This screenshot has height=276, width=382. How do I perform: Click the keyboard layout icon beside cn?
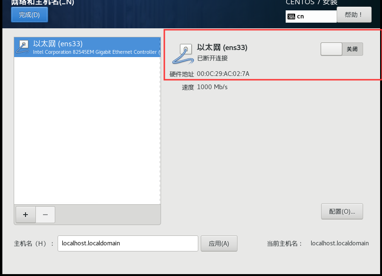click(x=291, y=17)
